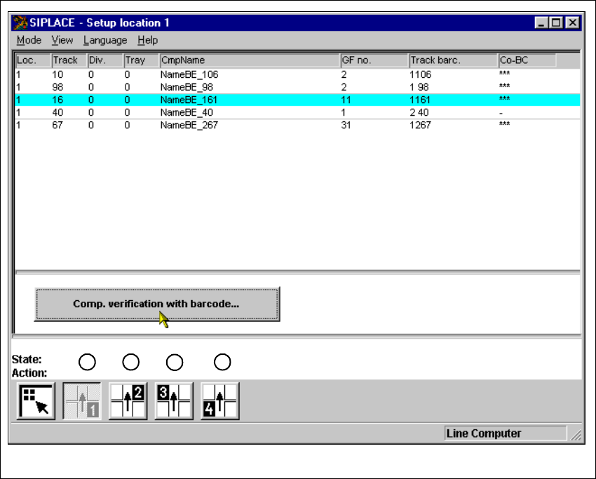
Task: Click the selection overview icon with arrow cursor
Action: (x=35, y=401)
